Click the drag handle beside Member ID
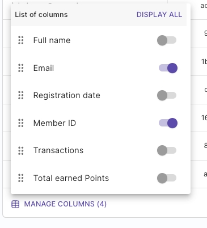This screenshot has height=228, width=207. (x=21, y=123)
